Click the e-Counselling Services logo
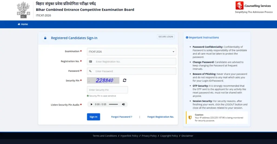This screenshot has height=144, width=277. (x=254, y=7)
